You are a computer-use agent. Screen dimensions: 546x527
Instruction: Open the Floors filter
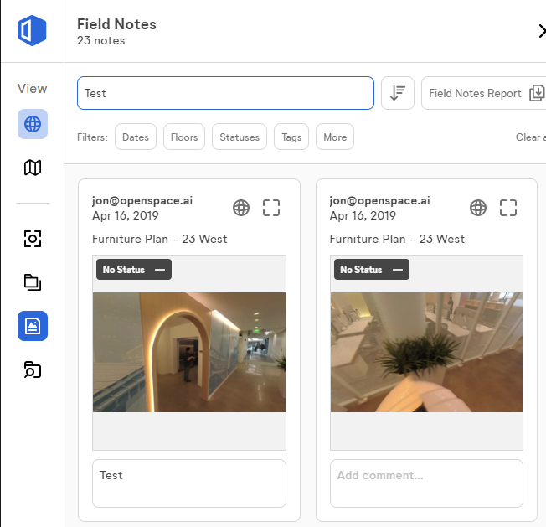point(184,137)
